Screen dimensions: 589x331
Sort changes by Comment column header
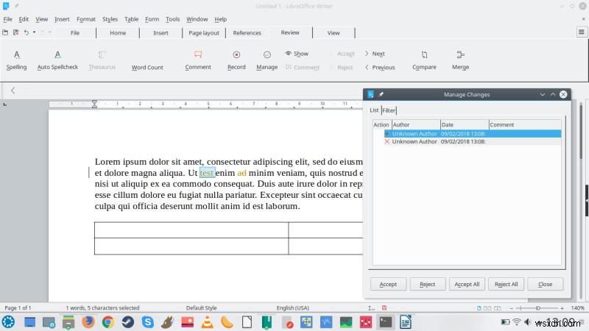(x=525, y=124)
